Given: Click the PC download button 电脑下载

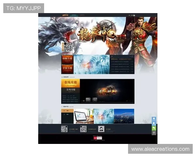Looking at the screenshot, I should click(x=67, y=60).
